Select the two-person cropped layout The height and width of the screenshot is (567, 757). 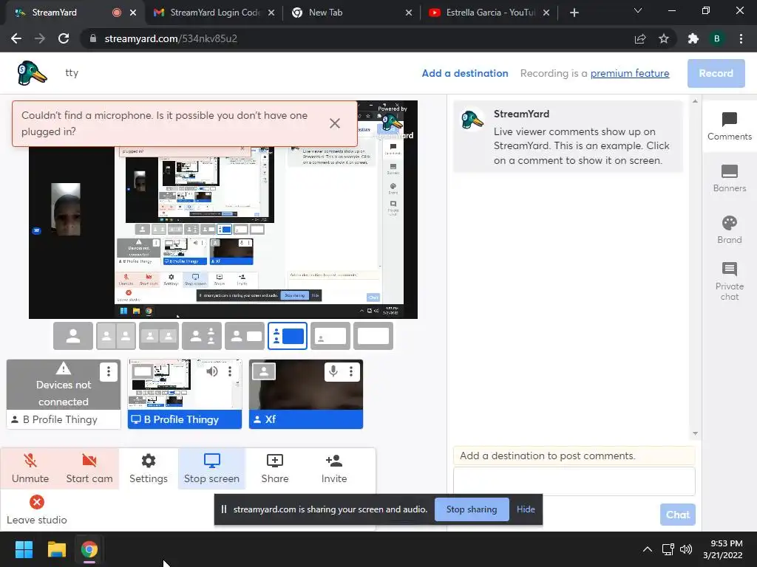click(x=116, y=336)
